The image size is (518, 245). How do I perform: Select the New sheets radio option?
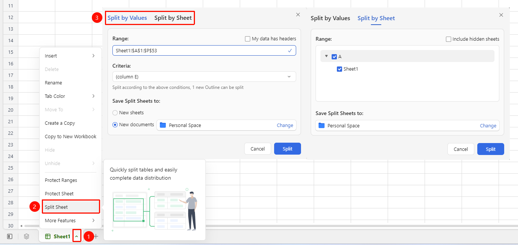pos(115,112)
